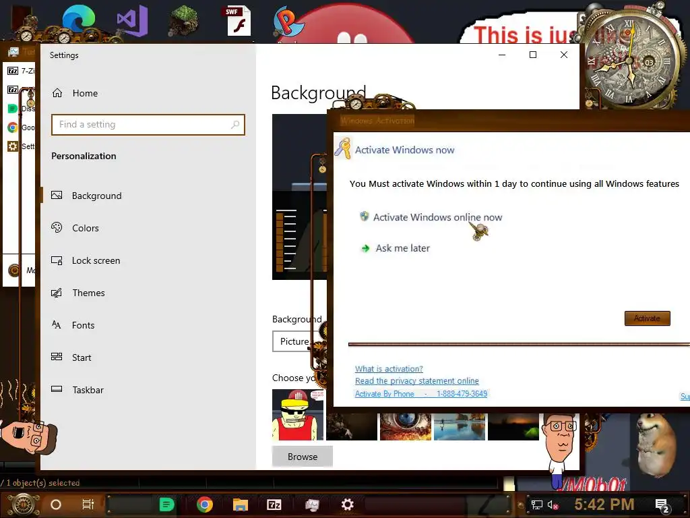Click the Fonts AA icon

coord(57,324)
